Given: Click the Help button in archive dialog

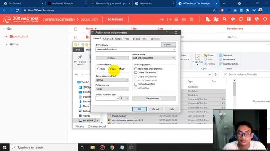Looking at the screenshot, I should [172, 109].
